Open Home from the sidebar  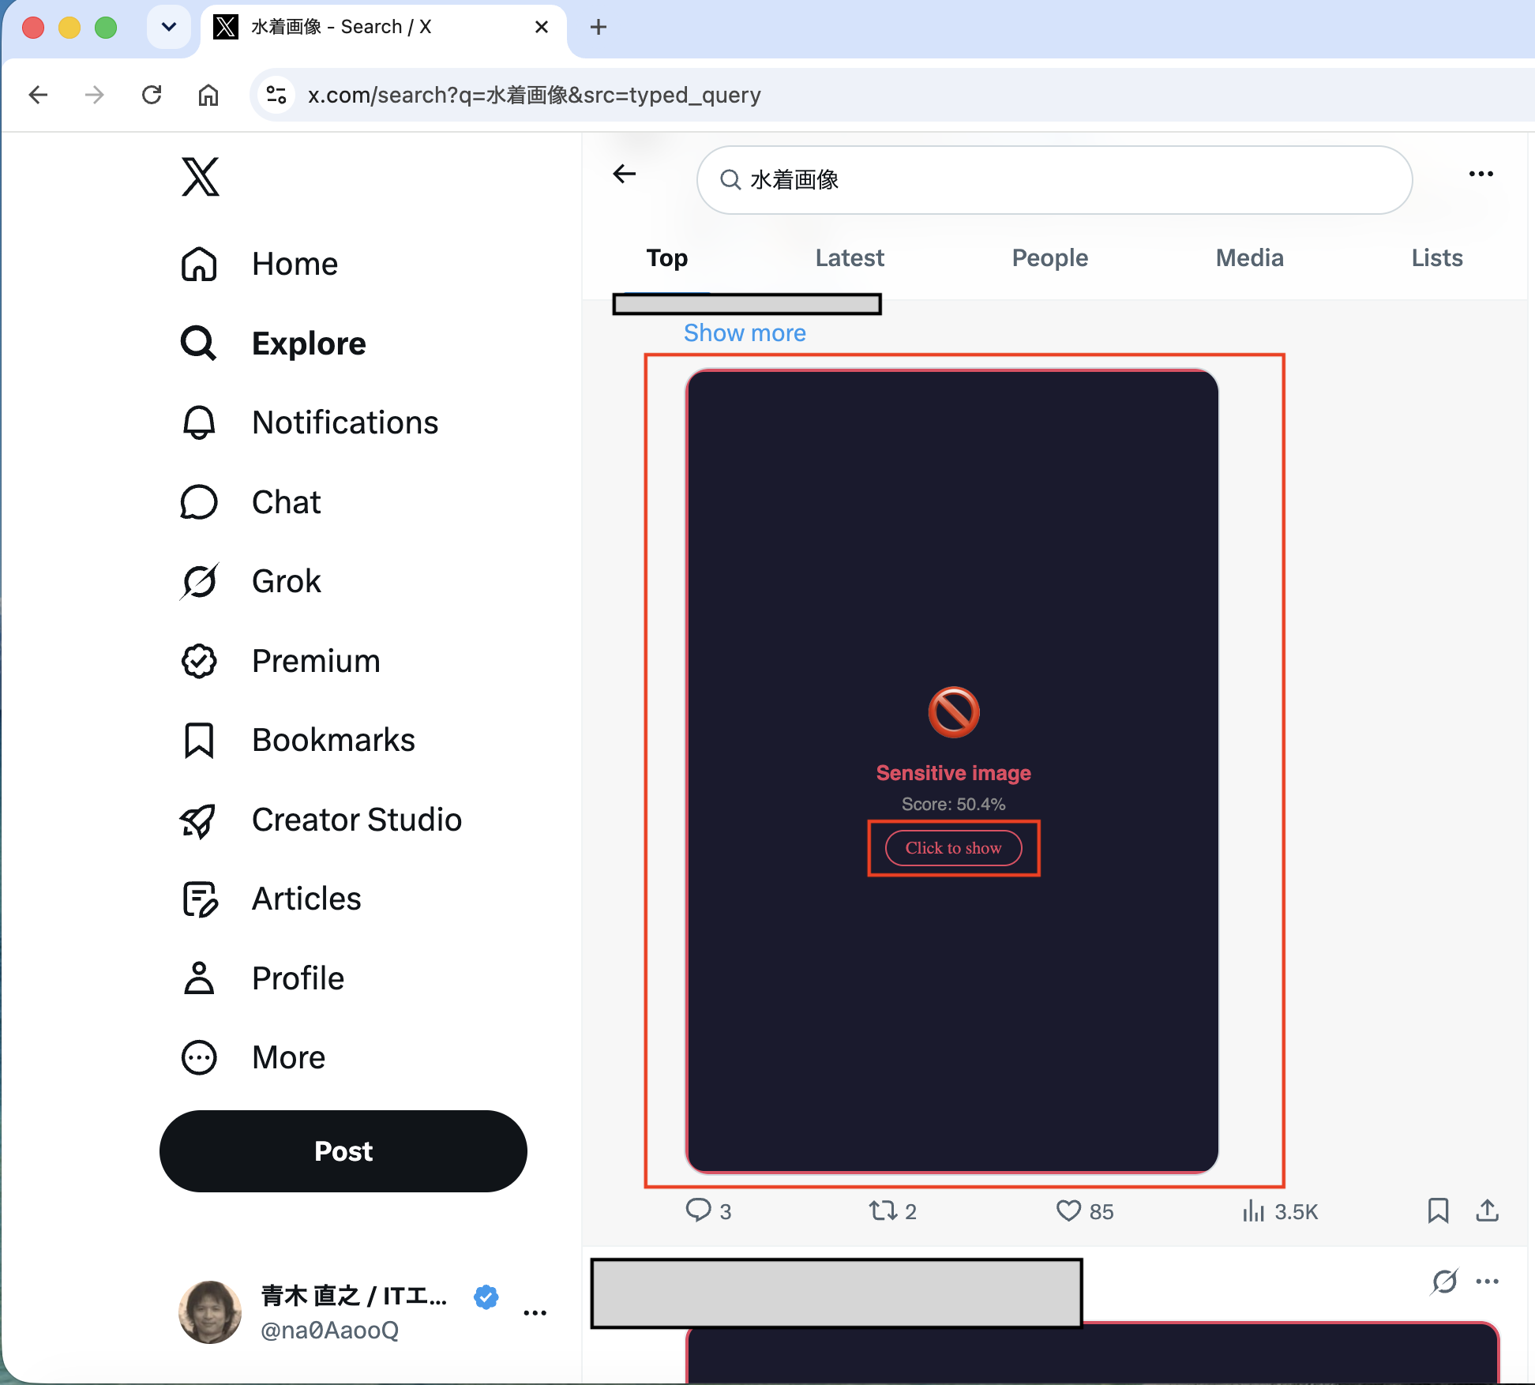click(x=259, y=264)
